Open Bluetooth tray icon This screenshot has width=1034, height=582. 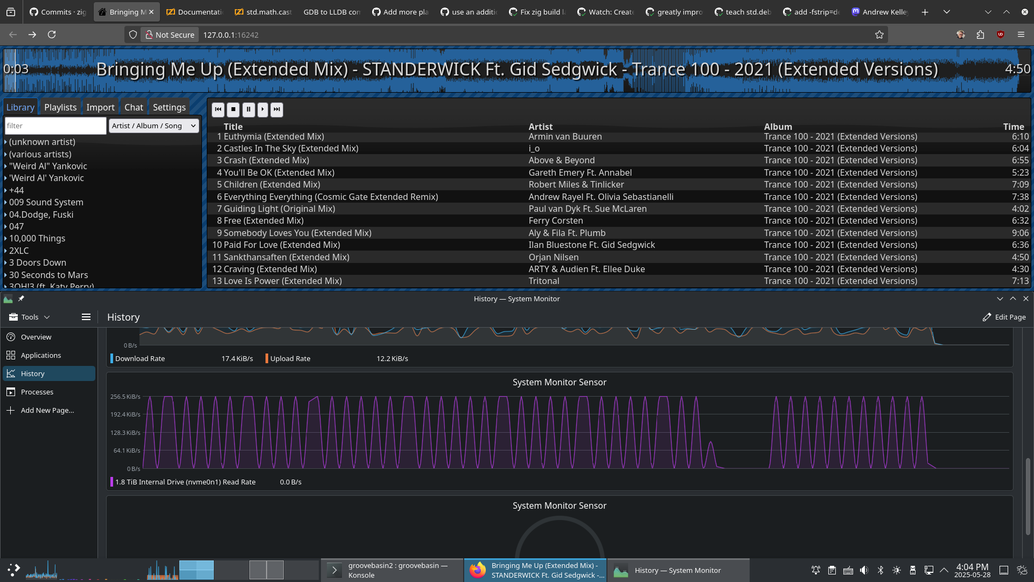[x=881, y=570]
